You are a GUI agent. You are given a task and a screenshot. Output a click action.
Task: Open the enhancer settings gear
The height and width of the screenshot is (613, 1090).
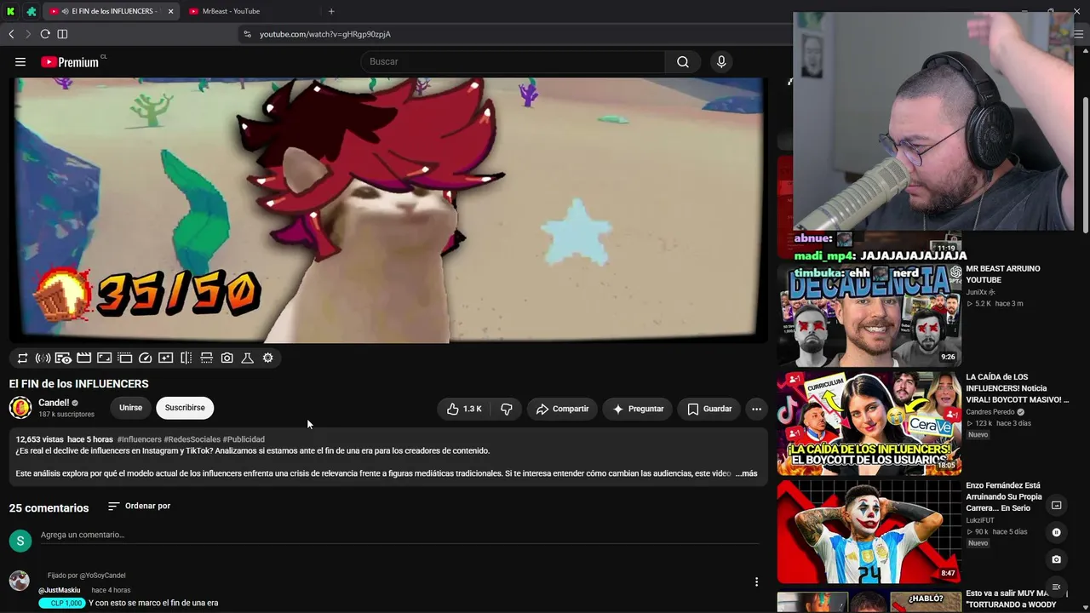pyautogui.click(x=267, y=358)
